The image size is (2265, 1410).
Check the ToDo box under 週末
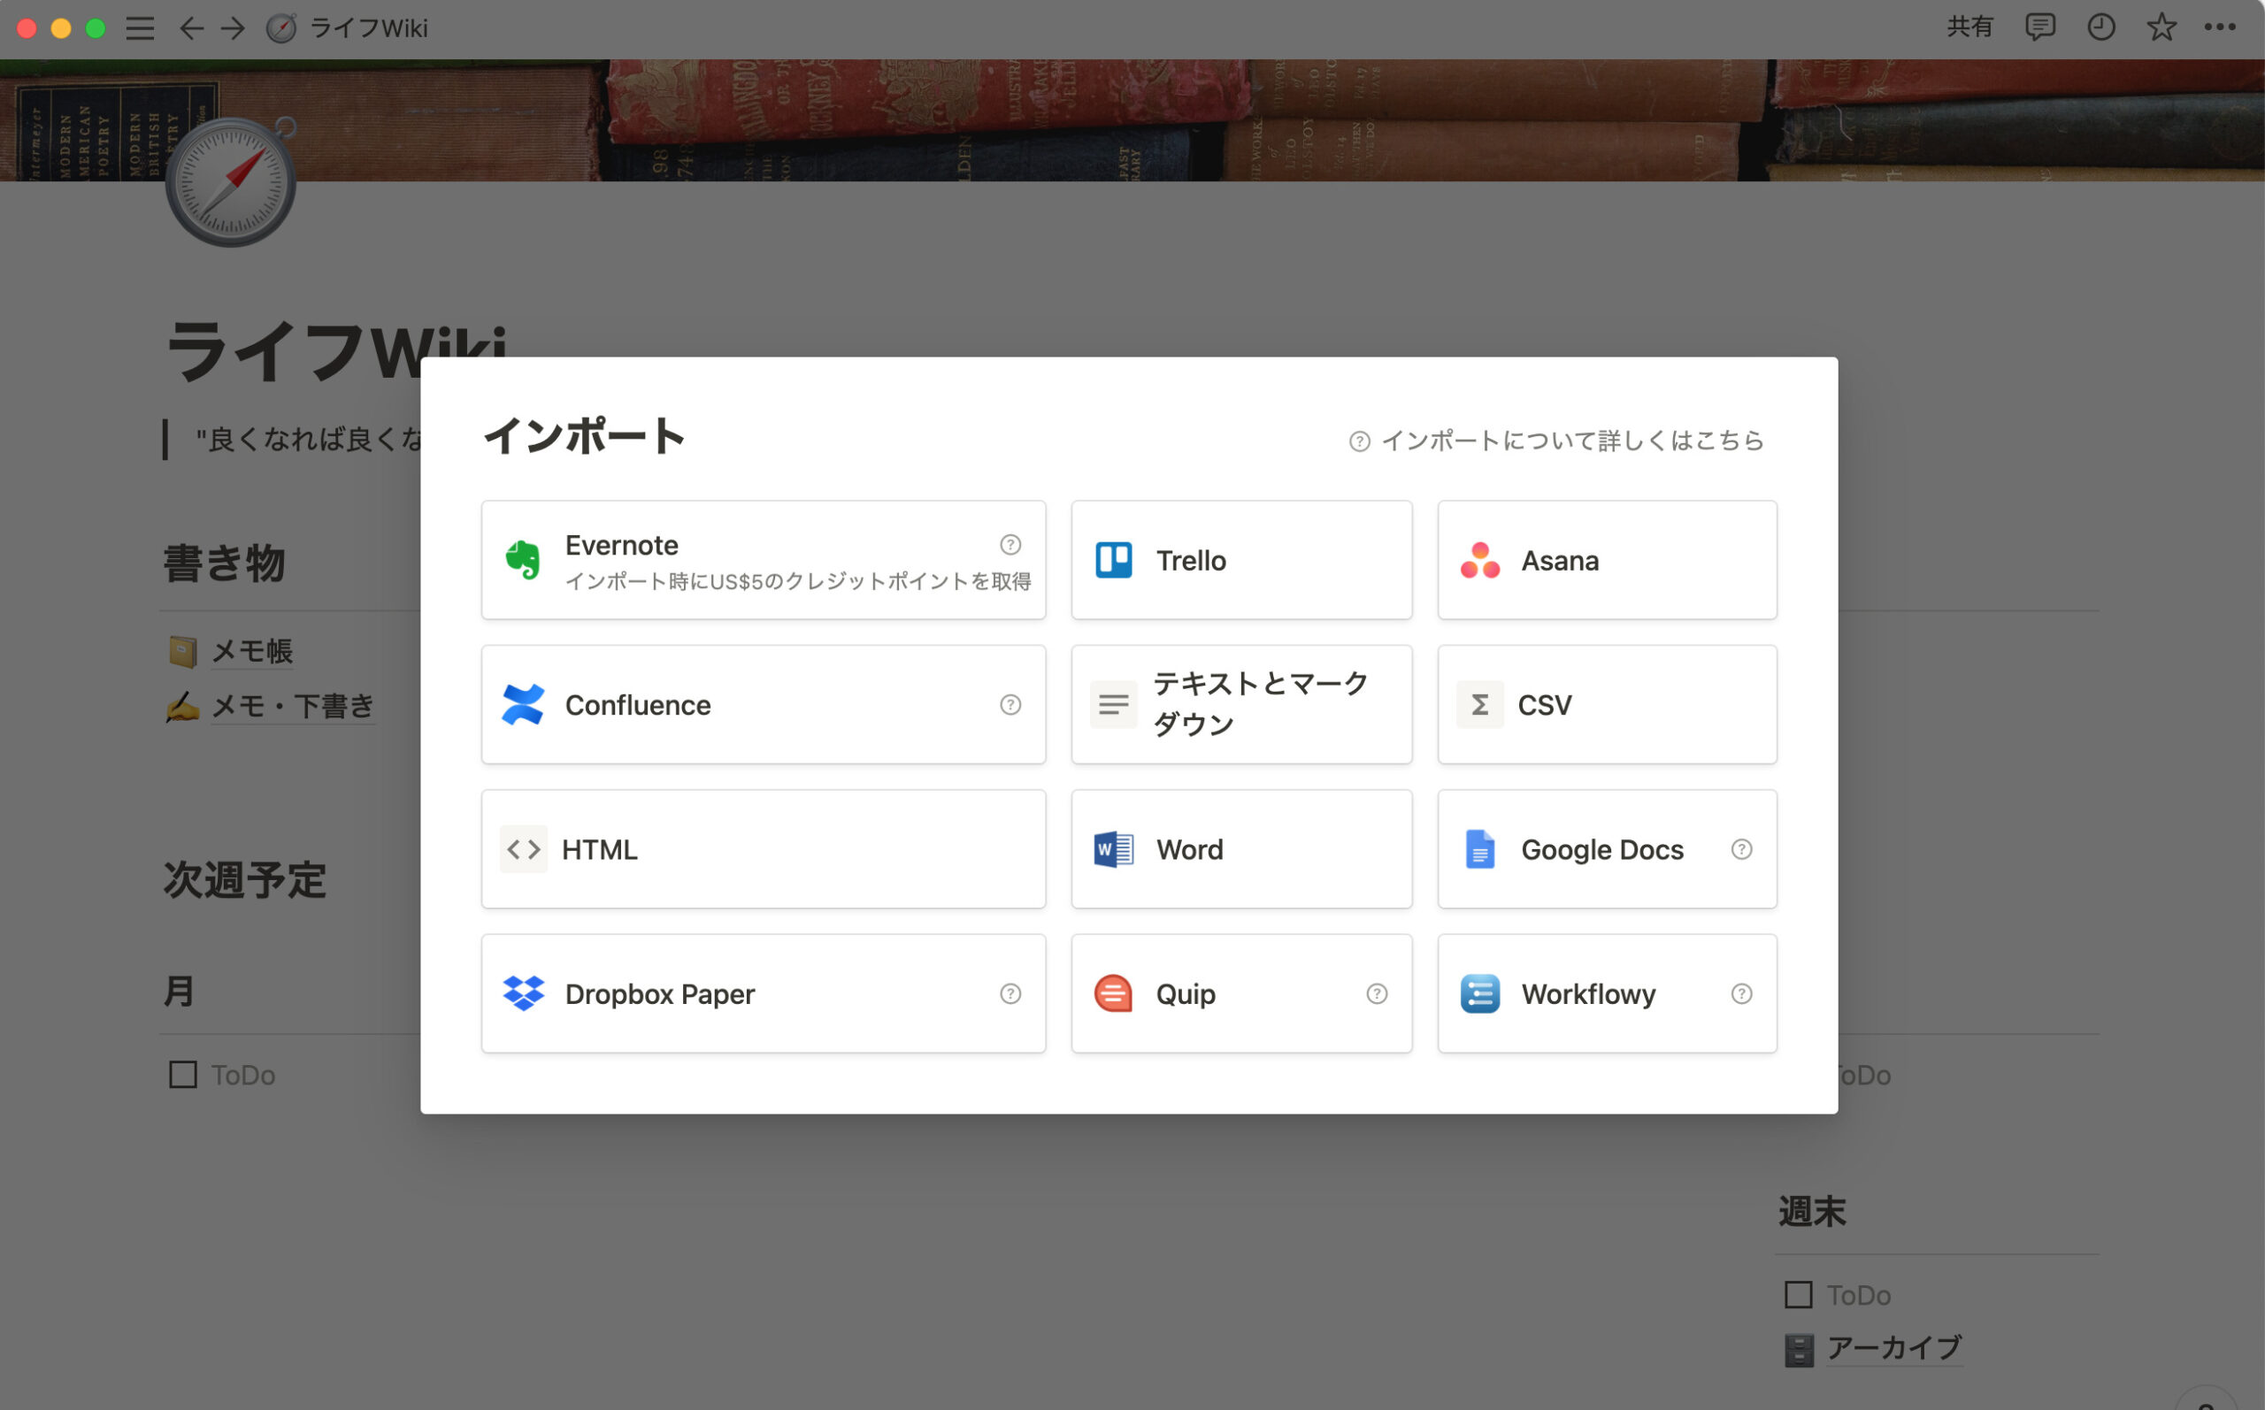pos(1798,1294)
